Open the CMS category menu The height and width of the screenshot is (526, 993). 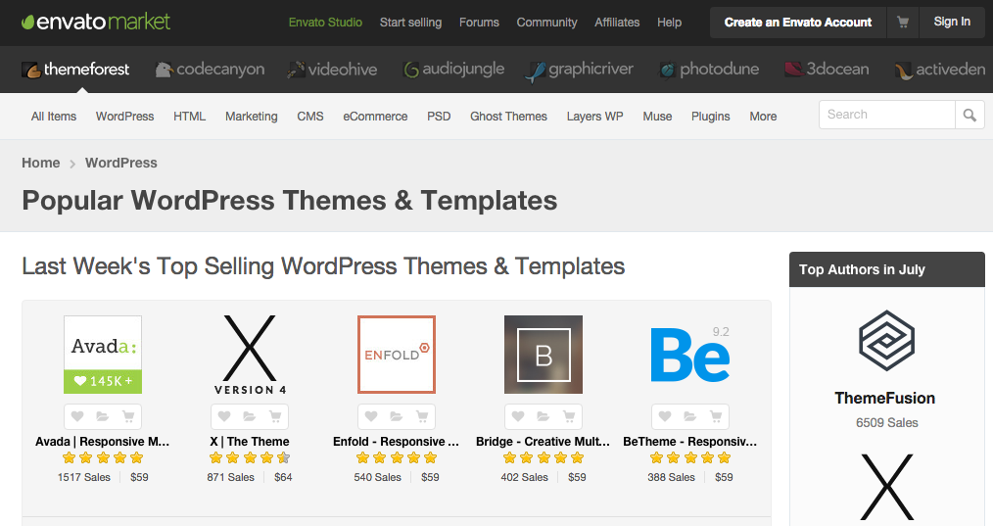310,117
